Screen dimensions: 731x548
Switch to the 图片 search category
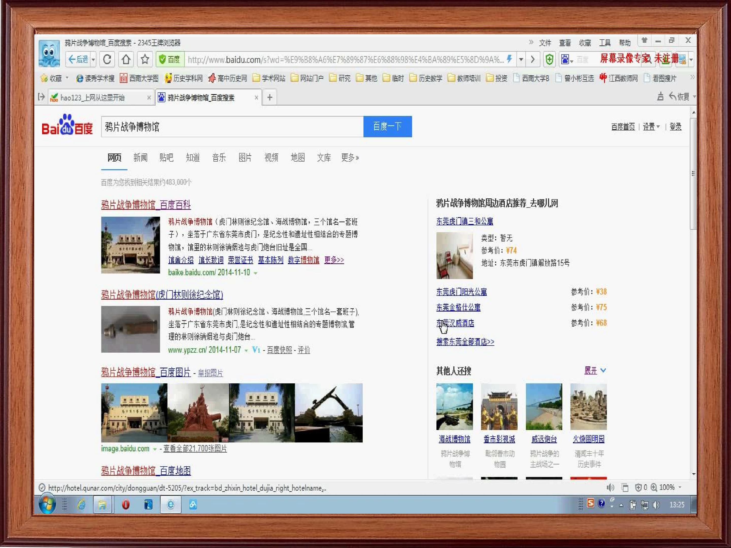245,158
